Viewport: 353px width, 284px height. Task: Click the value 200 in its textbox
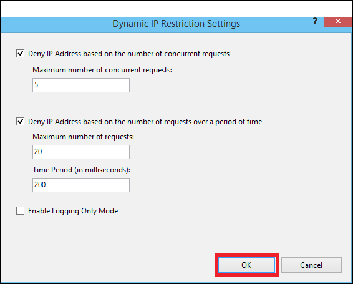(40, 185)
